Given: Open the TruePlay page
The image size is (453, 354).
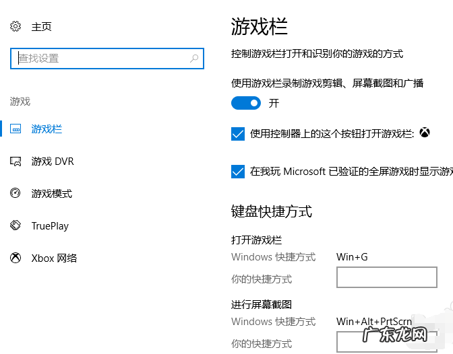Looking at the screenshot, I should 50,226.
